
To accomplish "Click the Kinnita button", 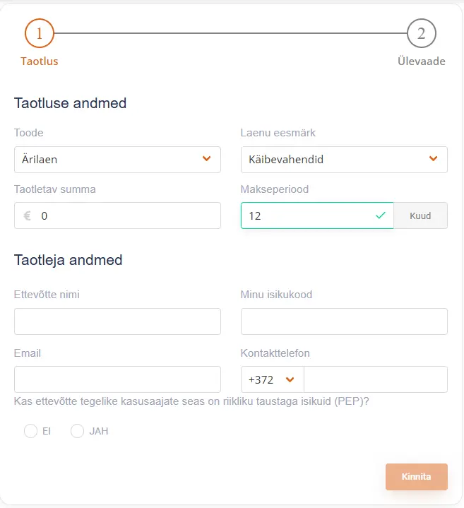I will (x=417, y=477).
